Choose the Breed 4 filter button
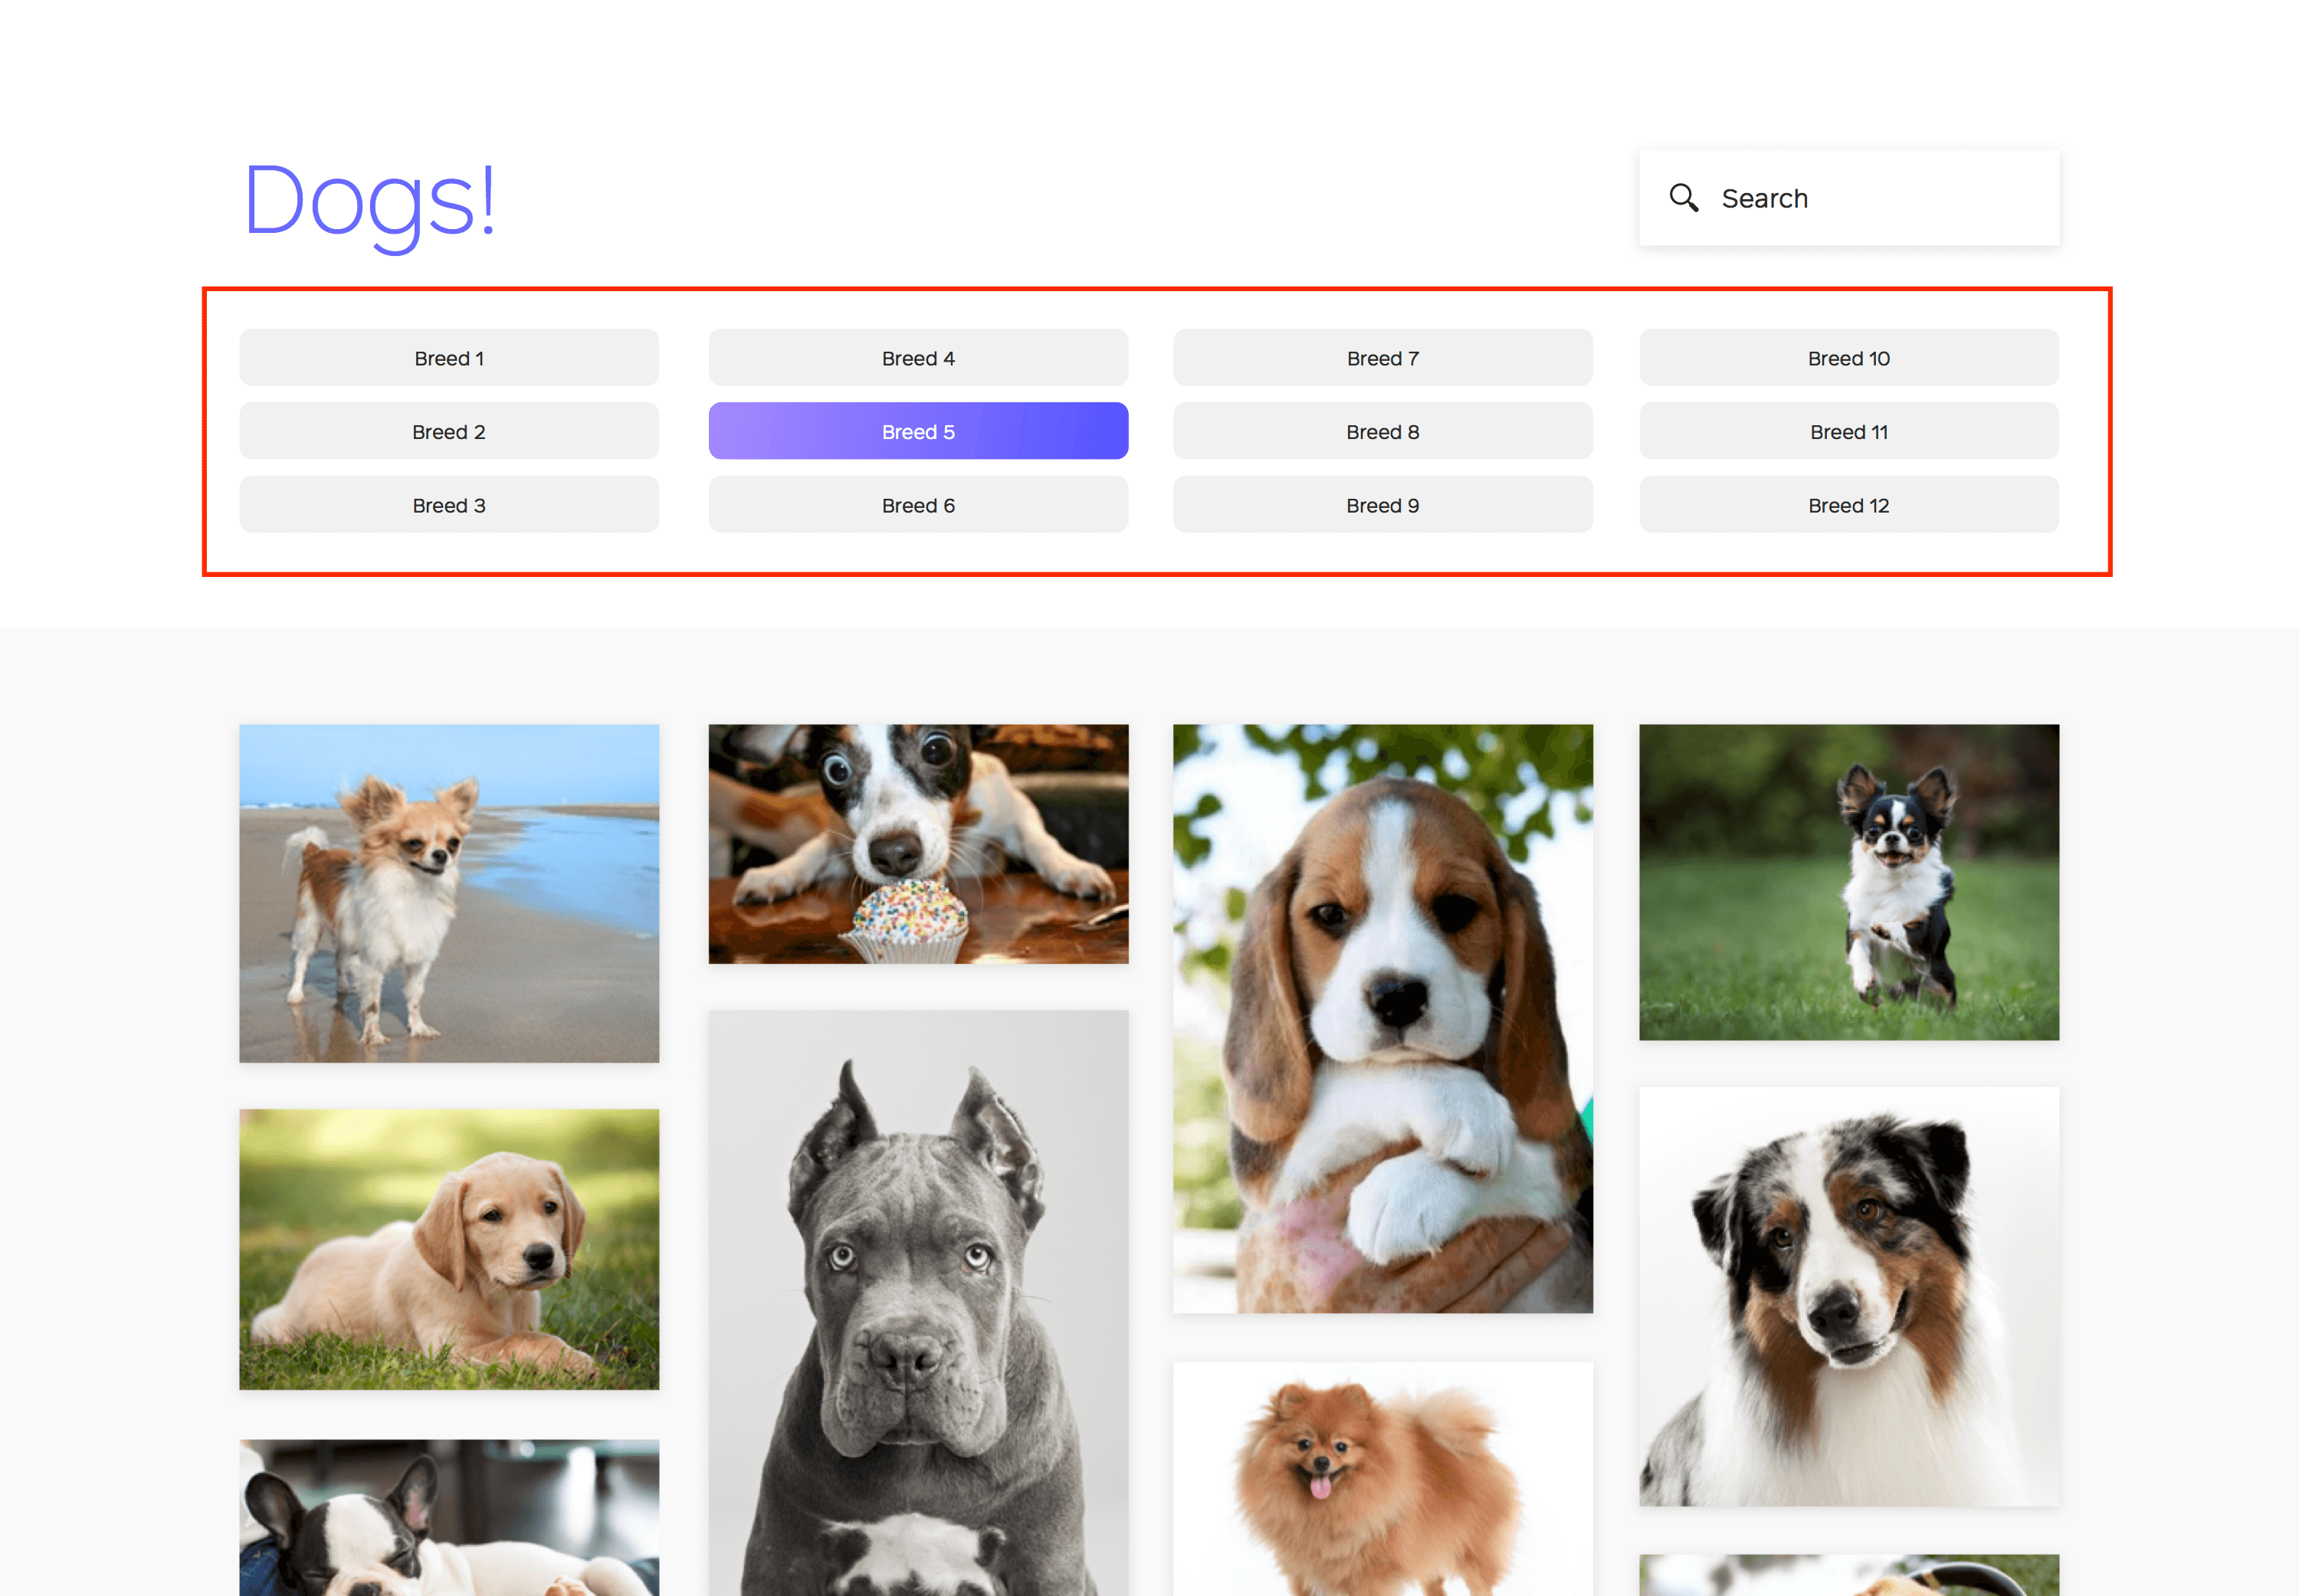 point(918,358)
